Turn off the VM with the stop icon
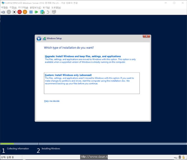187x160 pixels. pyautogui.click(x=14, y=12)
